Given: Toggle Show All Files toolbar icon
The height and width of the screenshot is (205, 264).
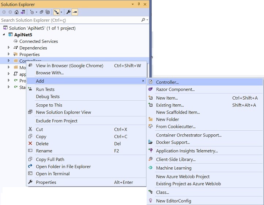Looking at the screenshot, I should [x=48, y=12].
